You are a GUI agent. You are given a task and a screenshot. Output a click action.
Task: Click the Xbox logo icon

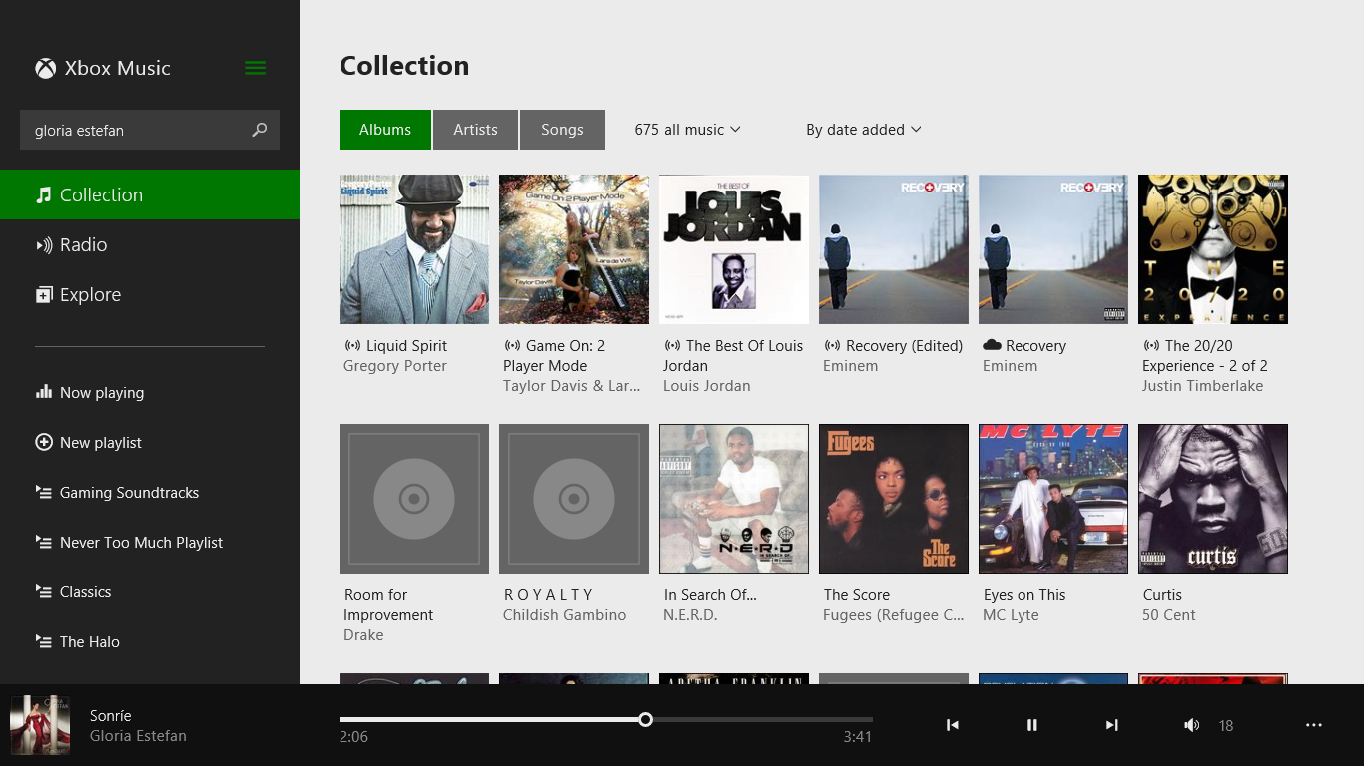point(46,68)
